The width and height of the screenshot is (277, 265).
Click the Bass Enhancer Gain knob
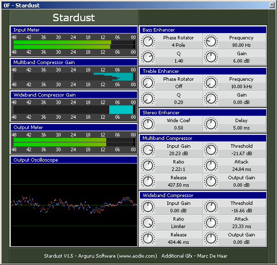[x=211, y=57]
